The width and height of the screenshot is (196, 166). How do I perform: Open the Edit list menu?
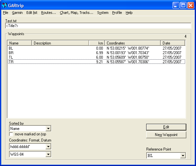point(32,13)
